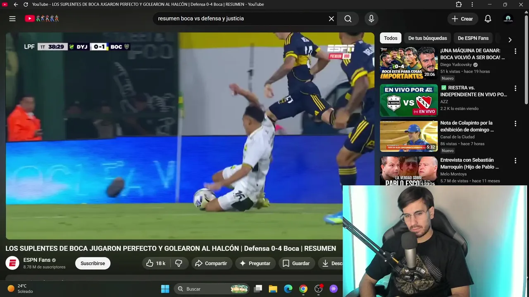
Task: Open the Colapinto exhibition video thumbnail
Action: click(x=409, y=136)
